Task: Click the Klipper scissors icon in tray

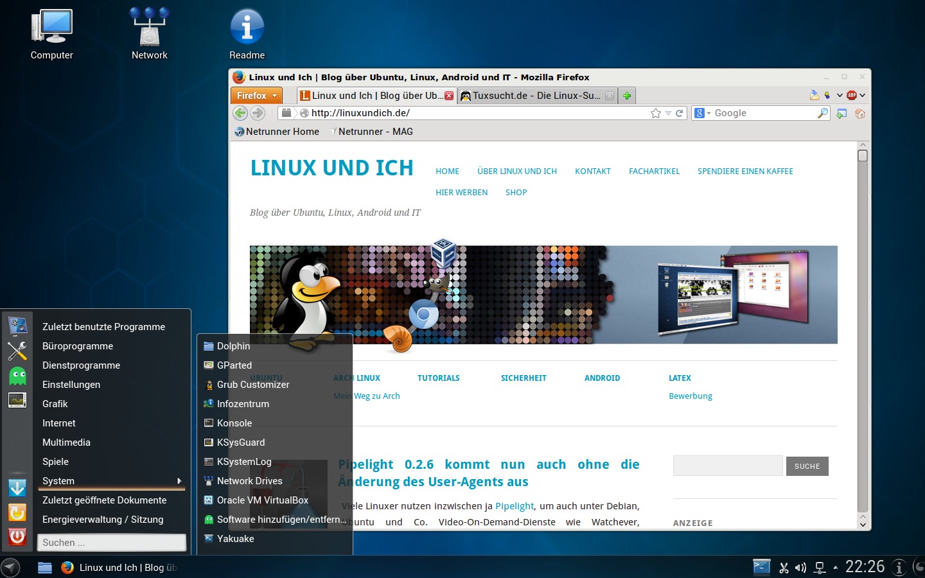Action: click(x=784, y=568)
